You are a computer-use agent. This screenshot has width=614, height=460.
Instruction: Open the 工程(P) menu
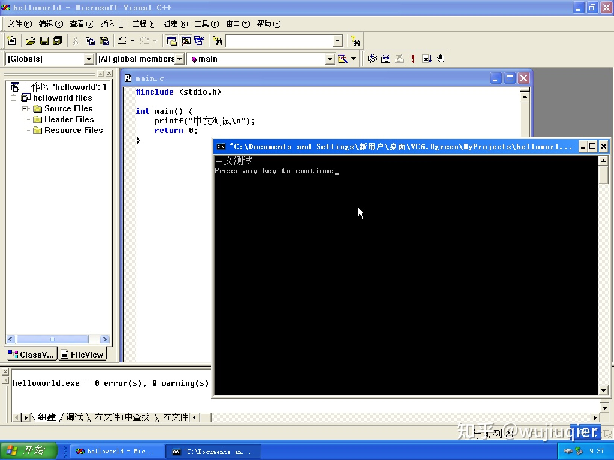[145, 24]
